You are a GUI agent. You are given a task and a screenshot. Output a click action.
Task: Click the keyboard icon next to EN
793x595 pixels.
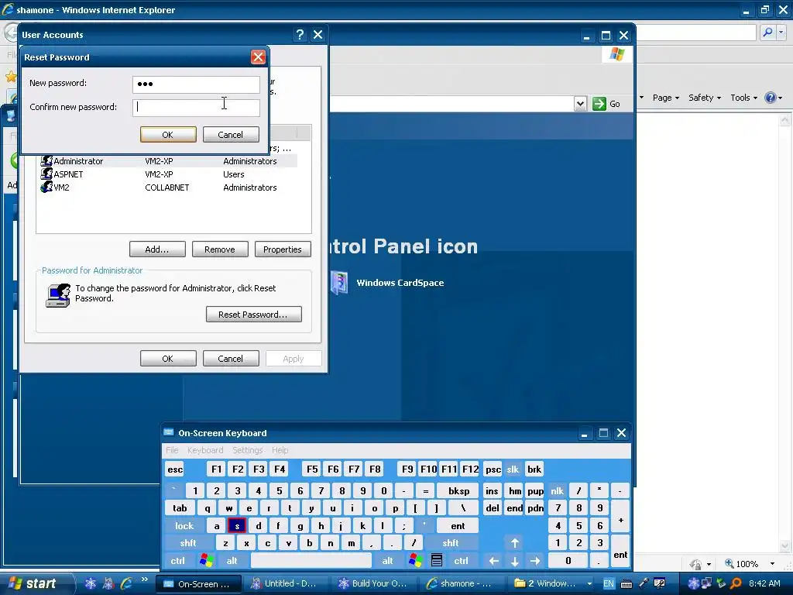[x=626, y=584]
